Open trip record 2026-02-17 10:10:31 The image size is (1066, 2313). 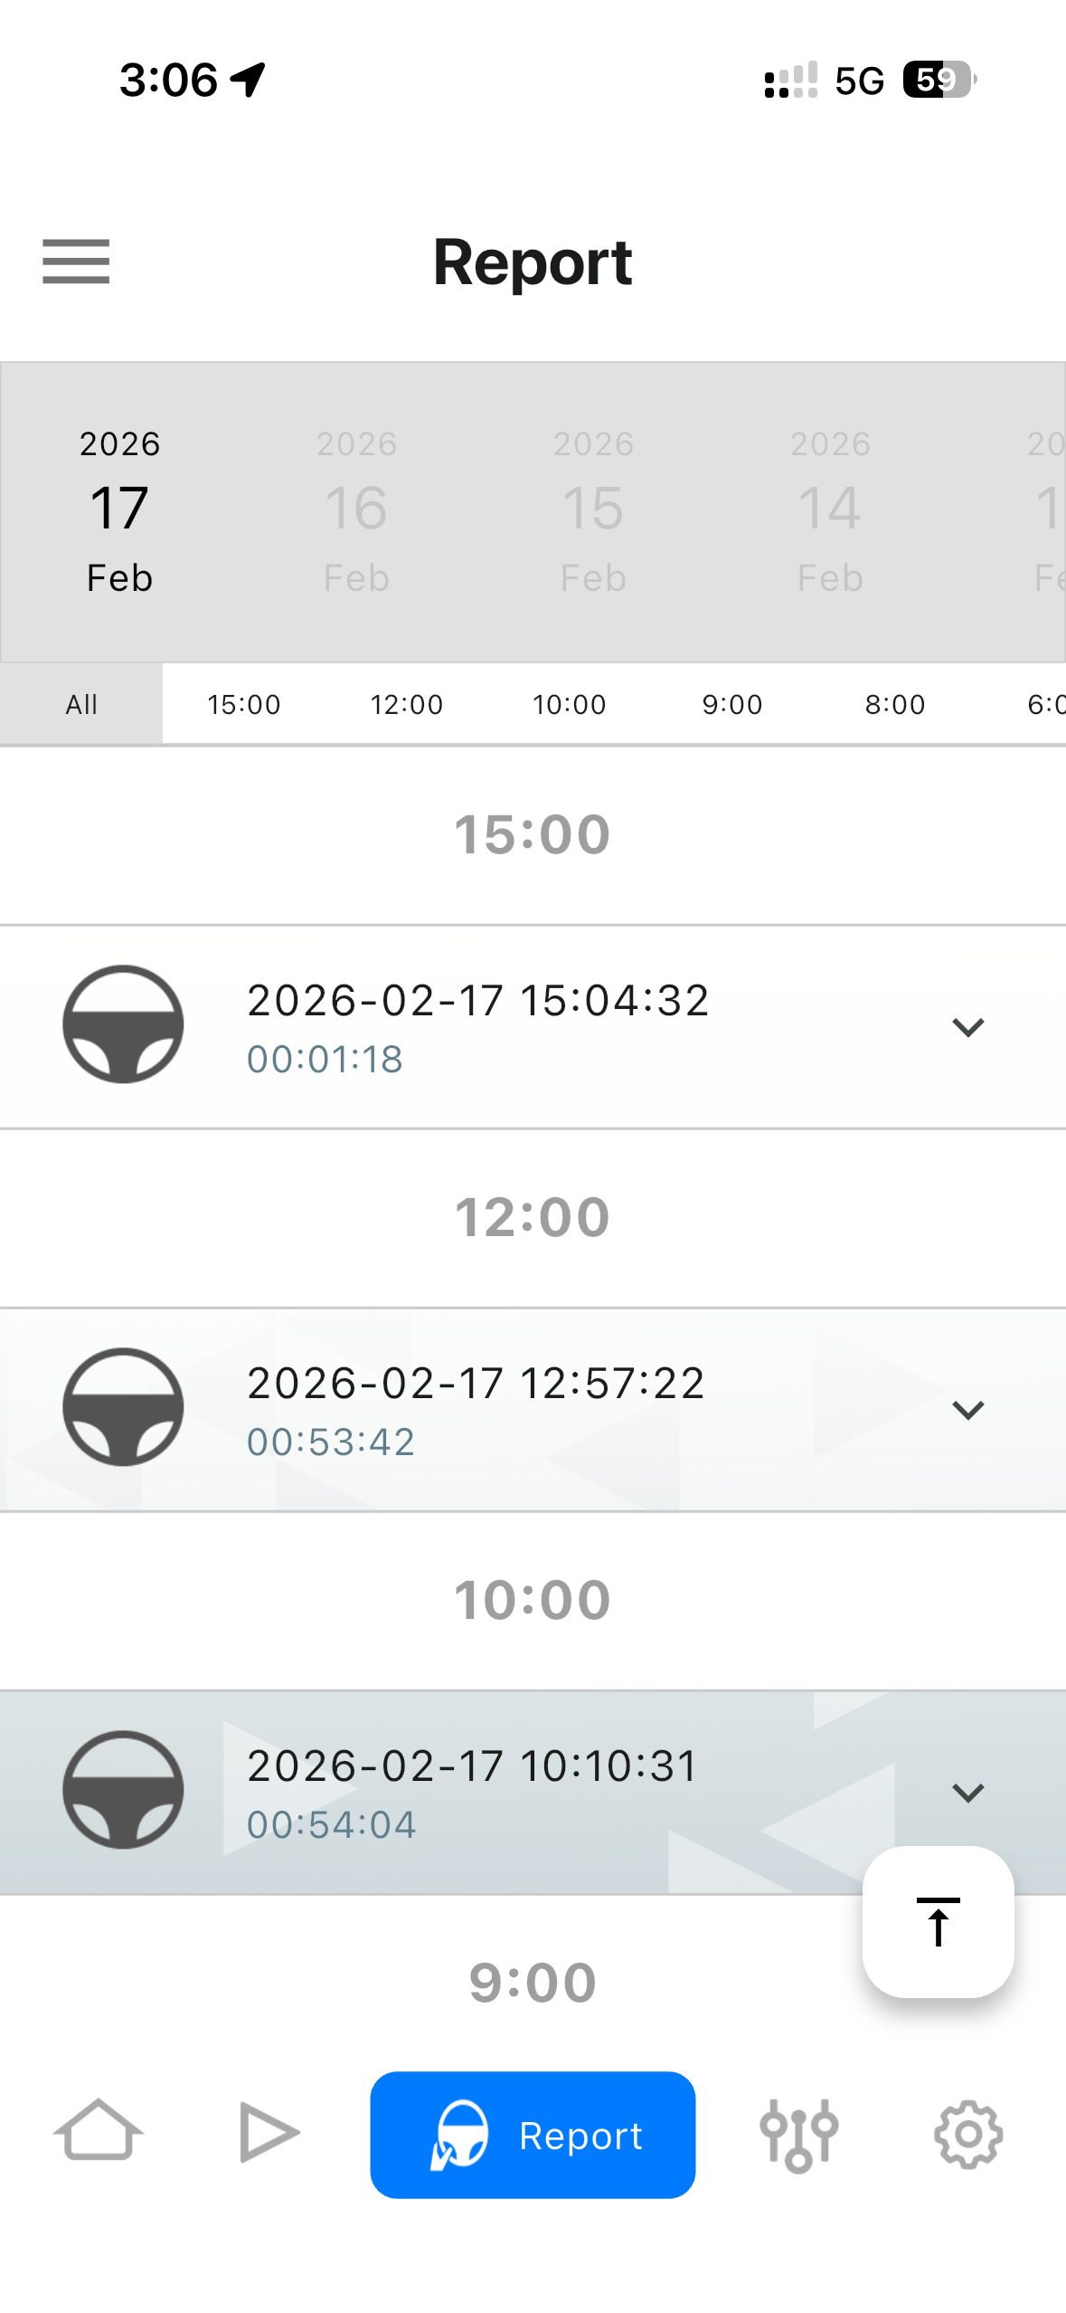(x=533, y=1793)
